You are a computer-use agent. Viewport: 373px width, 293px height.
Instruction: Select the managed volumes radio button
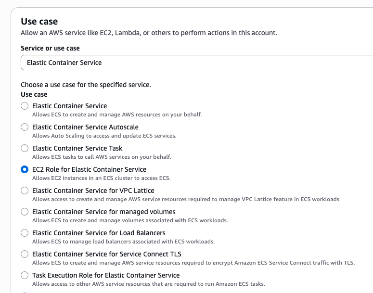point(25,212)
